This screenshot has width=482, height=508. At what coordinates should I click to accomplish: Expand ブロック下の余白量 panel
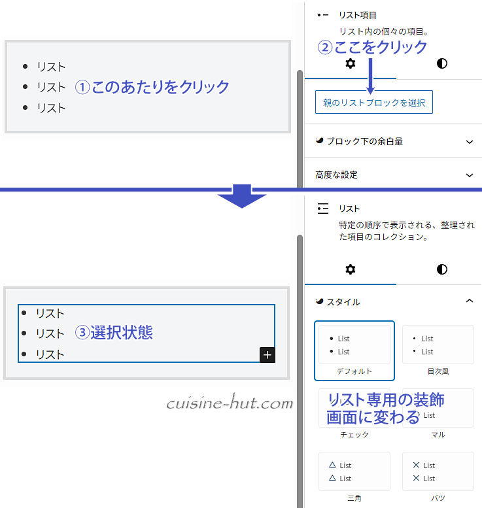click(393, 141)
